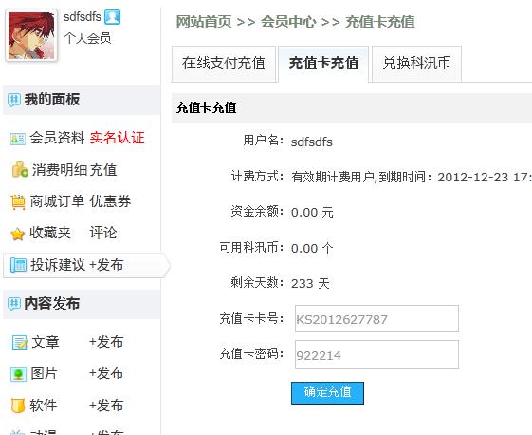Click the user avatar image
The height and width of the screenshot is (435, 532).
[x=31, y=35]
